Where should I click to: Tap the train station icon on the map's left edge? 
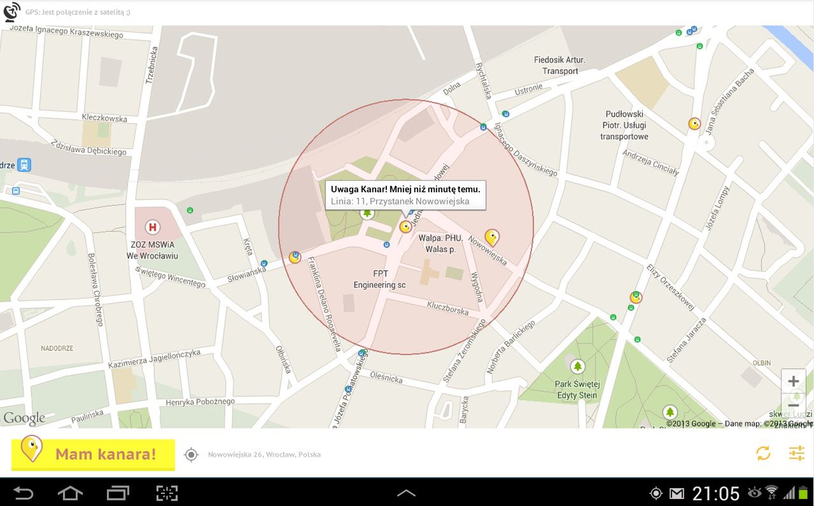[x=24, y=165]
